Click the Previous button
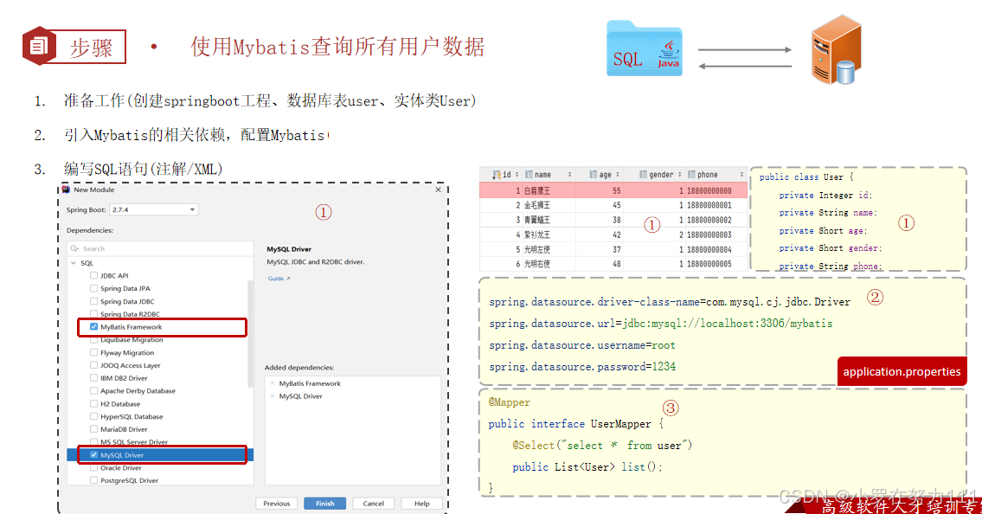Viewport: 982px width, 514px height. tap(276, 504)
